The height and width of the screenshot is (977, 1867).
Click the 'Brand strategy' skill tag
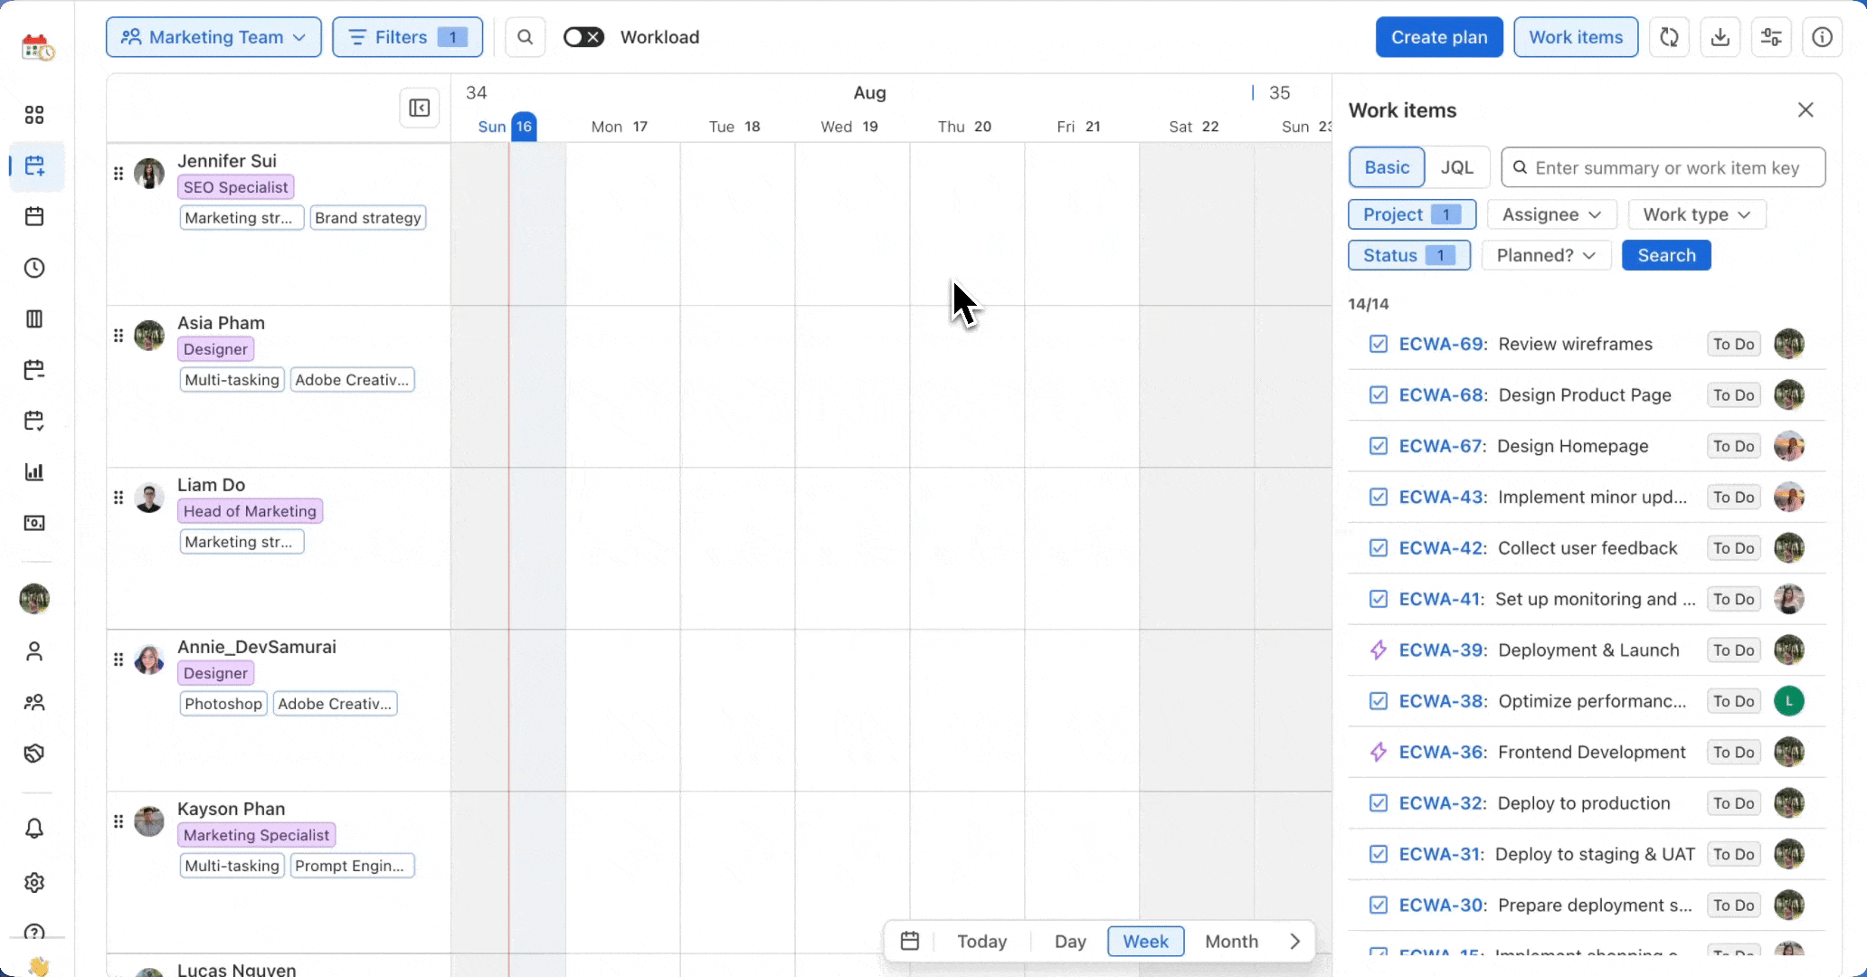tap(368, 218)
